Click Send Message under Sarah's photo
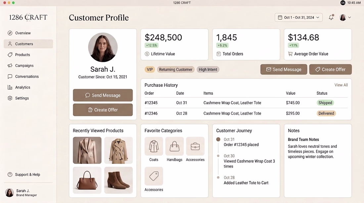Screen dimensions: 364x203 coord(103,95)
